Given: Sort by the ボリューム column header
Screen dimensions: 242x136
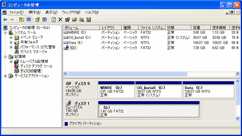Looking at the screenshot, I should [x=81, y=28].
